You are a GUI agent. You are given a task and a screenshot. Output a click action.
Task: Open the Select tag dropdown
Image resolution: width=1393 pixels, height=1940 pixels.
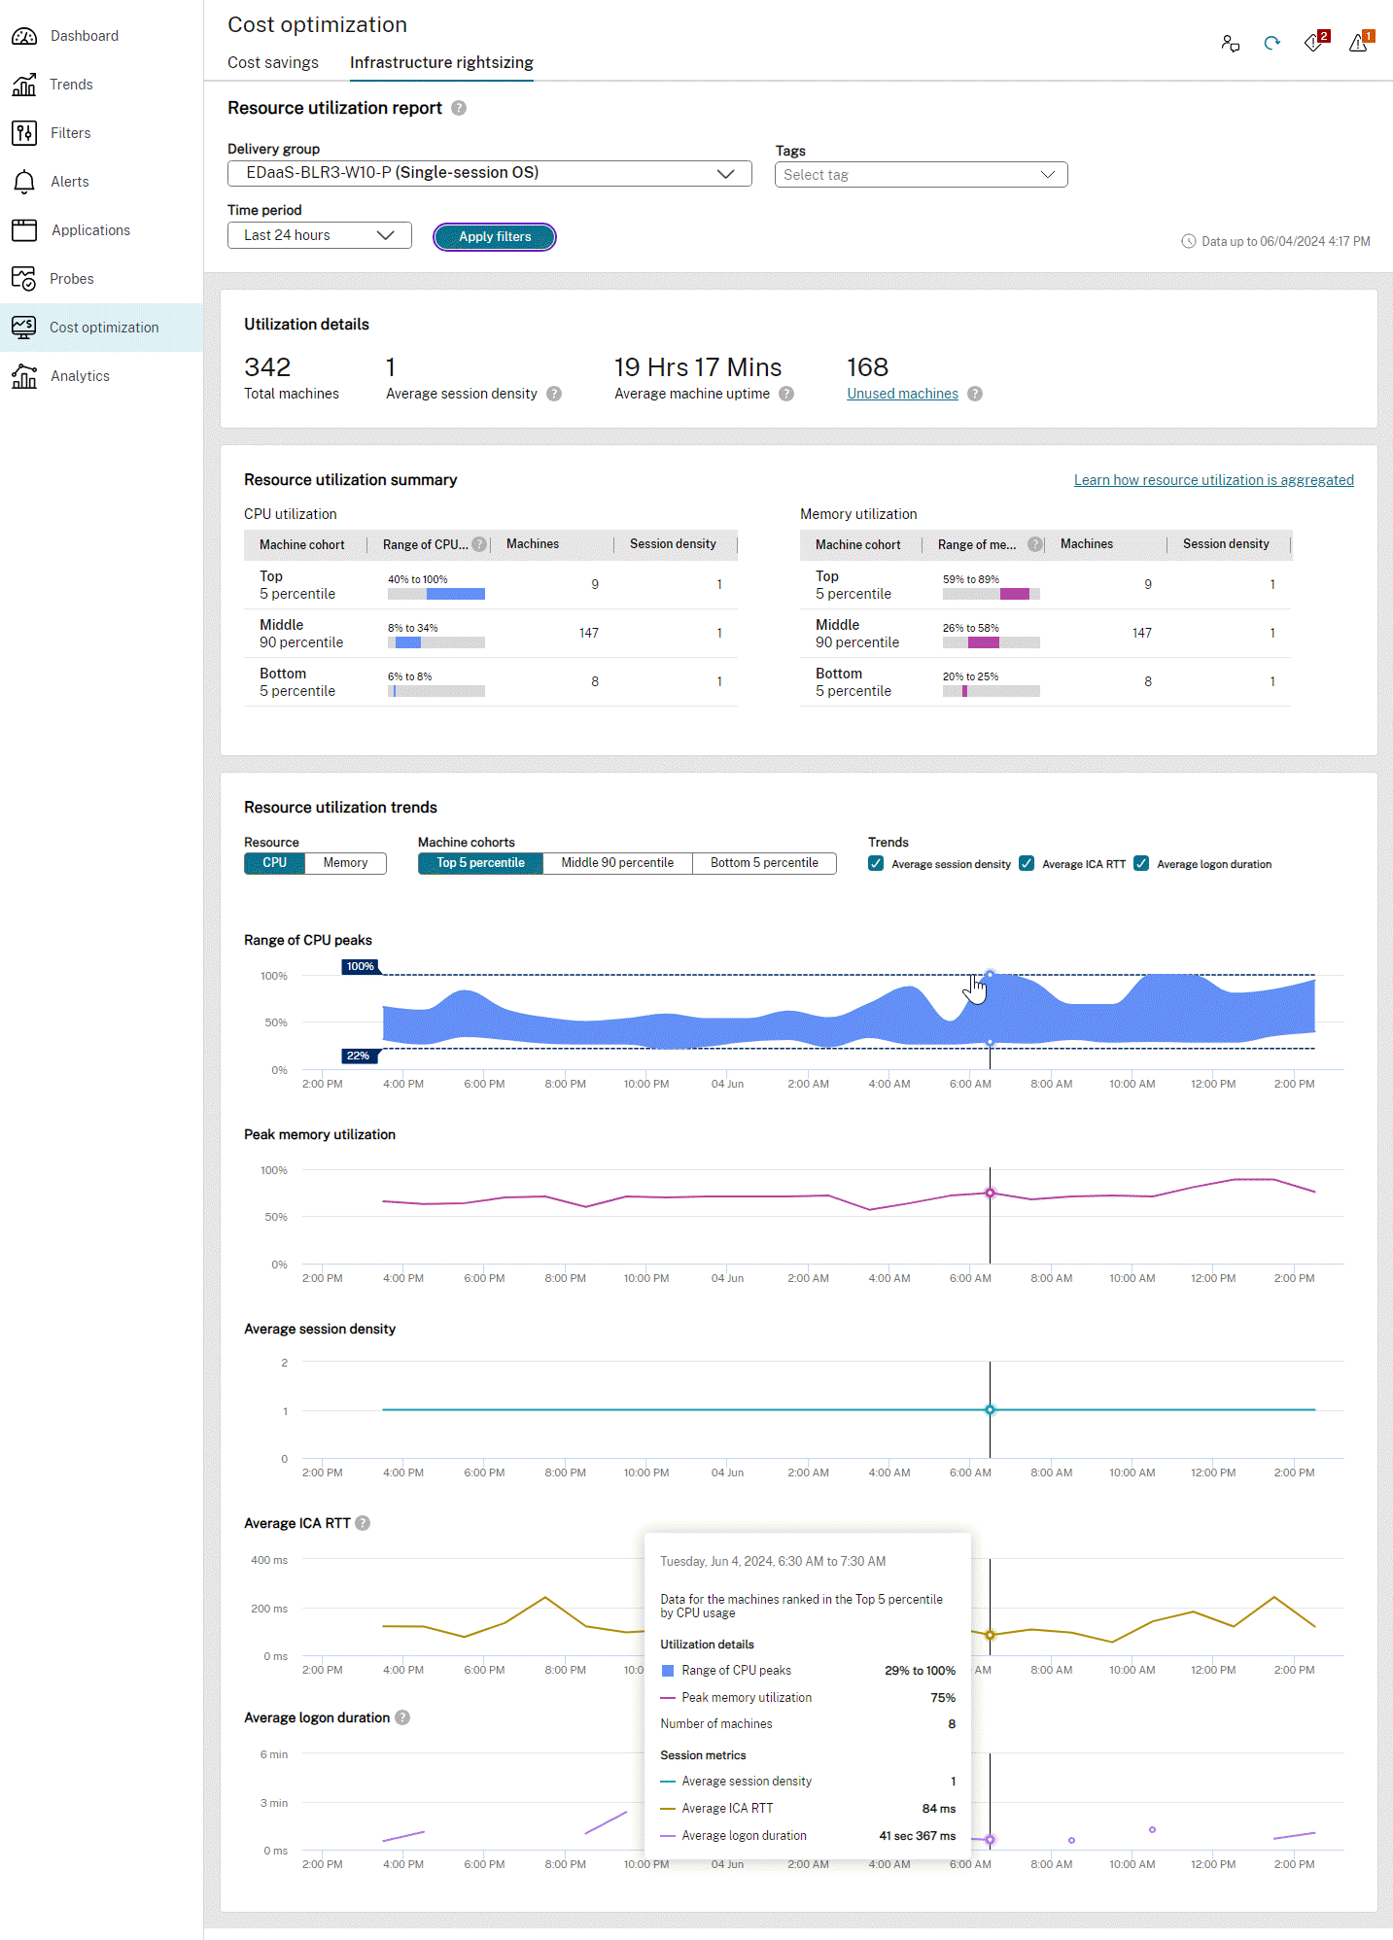921,175
